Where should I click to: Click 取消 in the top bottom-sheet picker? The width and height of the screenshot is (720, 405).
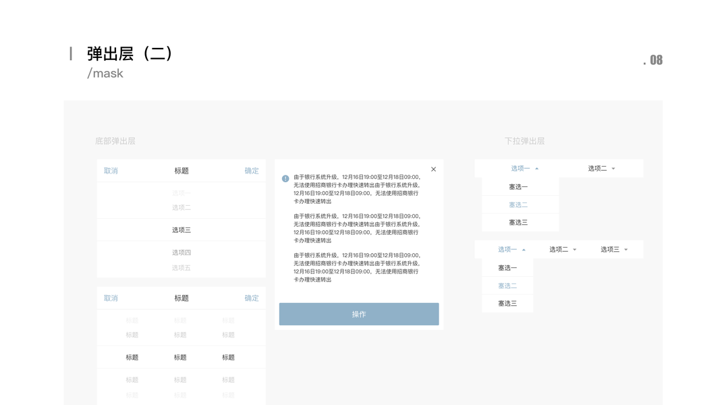110,171
